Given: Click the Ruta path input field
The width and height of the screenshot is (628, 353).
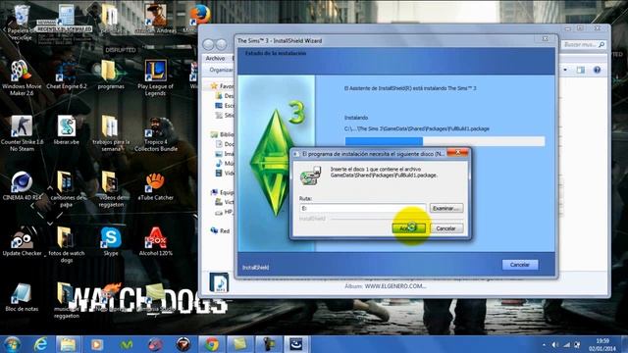Looking at the screenshot, I should (x=362, y=208).
